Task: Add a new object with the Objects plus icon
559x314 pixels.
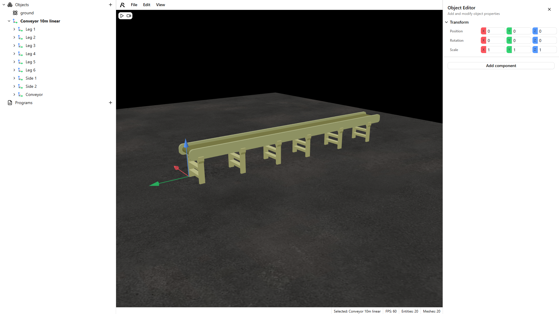Action: [x=111, y=5]
